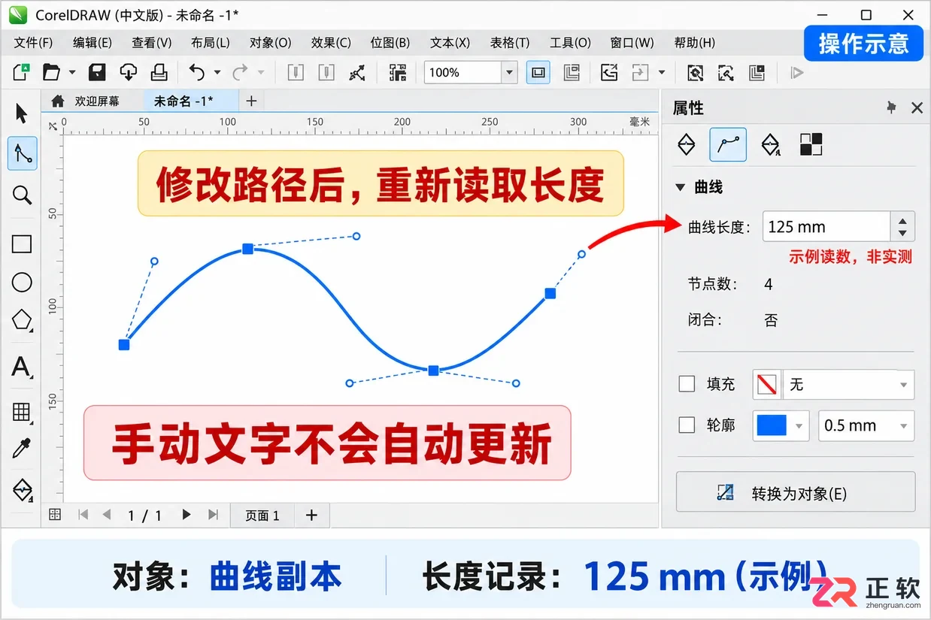Image resolution: width=931 pixels, height=620 pixels.
Task: Expand the Export options dropdown arrow
Action: (662, 73)
